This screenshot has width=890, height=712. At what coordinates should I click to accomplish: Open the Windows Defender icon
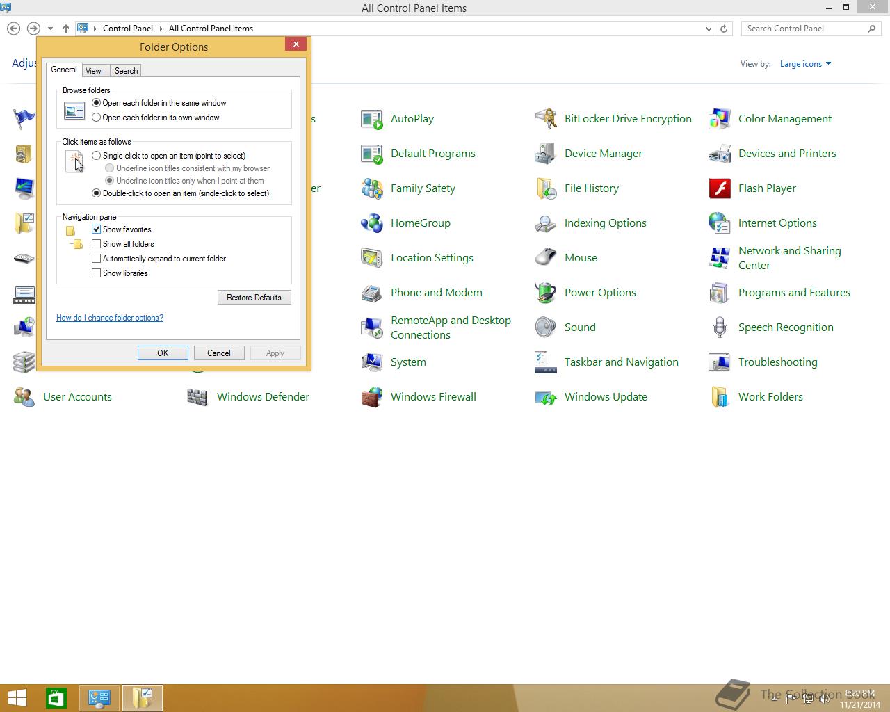198,397
